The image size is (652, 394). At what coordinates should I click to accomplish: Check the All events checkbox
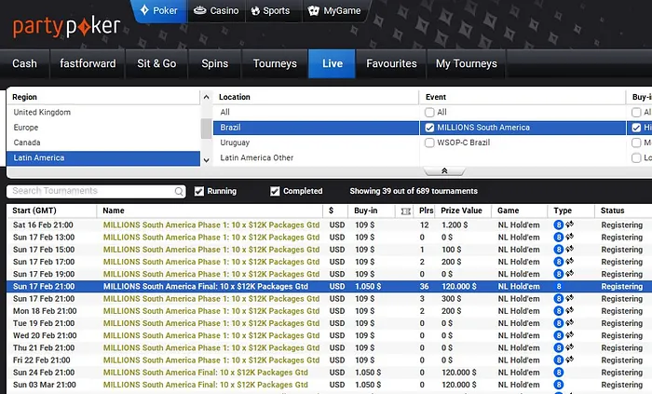(x=429, y=112)
